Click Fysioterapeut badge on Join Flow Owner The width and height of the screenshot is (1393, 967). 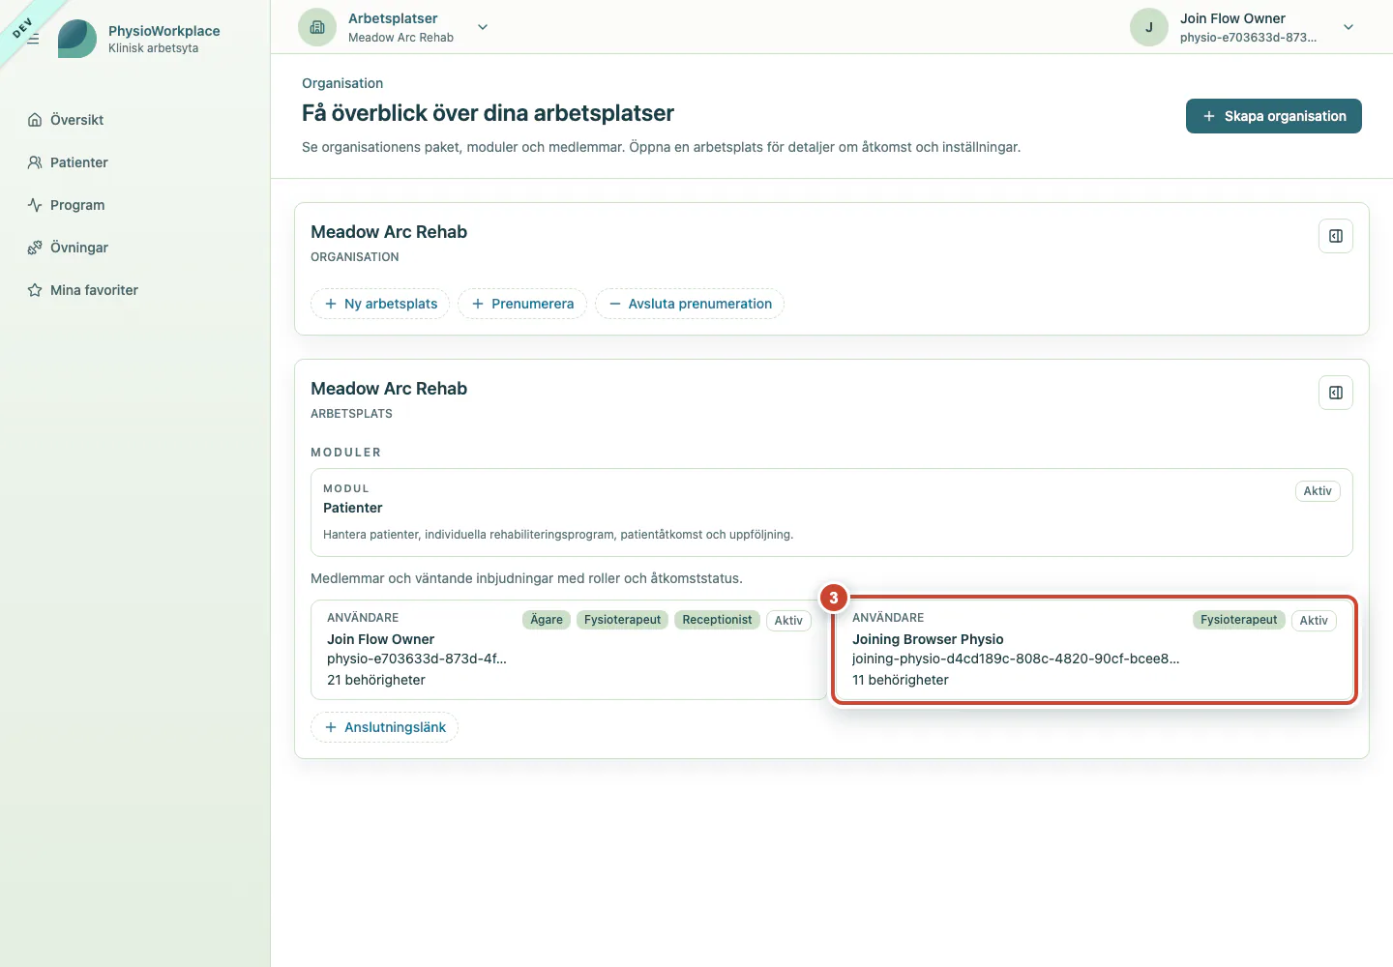(x=622, y=620)
